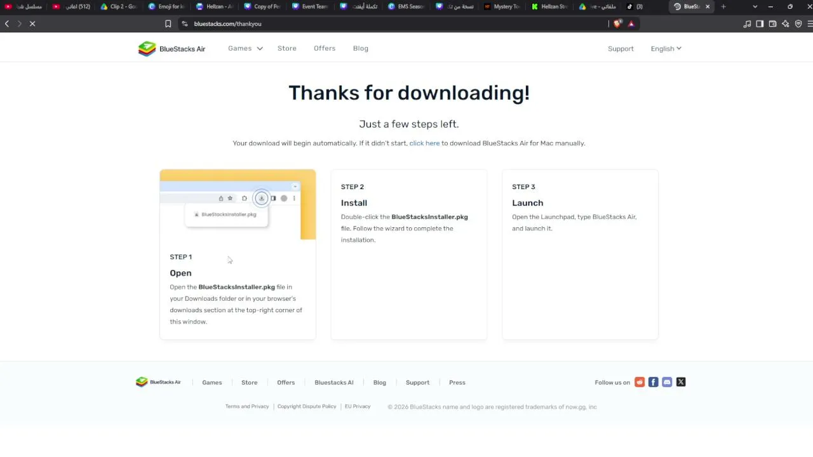
Task: Click the 'Thanks for downloading!' heading
Action: point(409,93)
